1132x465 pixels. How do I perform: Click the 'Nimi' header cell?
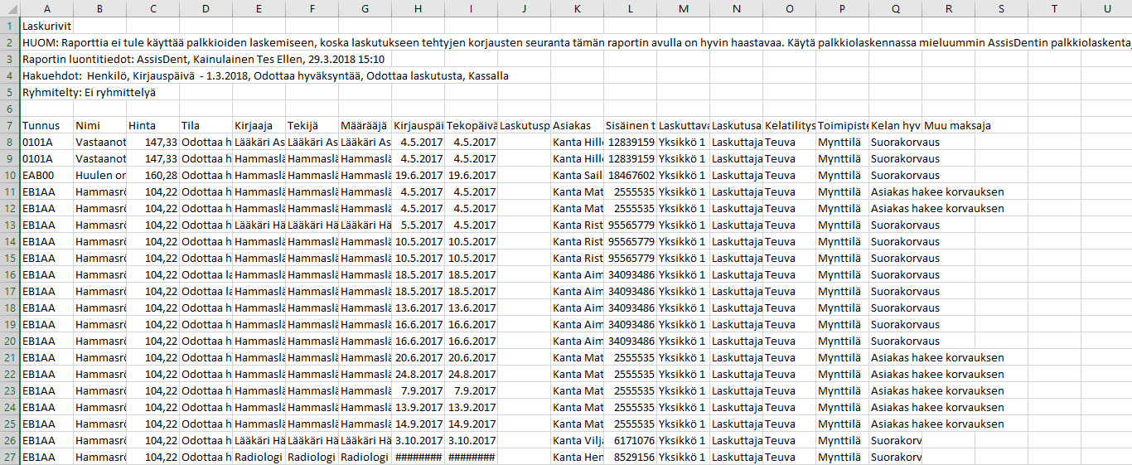99,125
